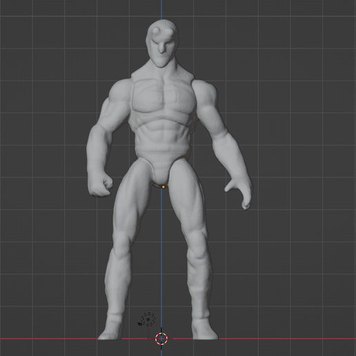Image resolution: width=356 pixels, height=356 pixels.
Task: Click the 3D cursor at the world origin
Action: click(x=161, y=339)
